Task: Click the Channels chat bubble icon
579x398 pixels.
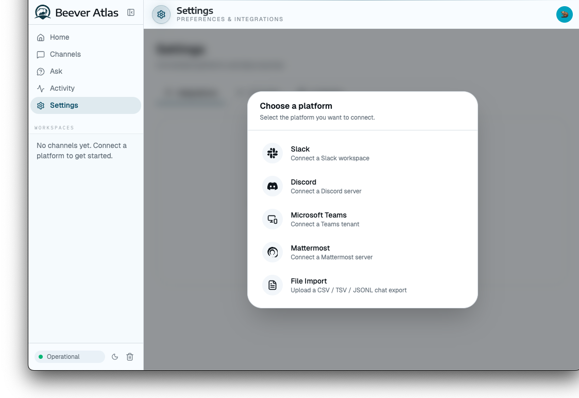Action: click(41, 55)
